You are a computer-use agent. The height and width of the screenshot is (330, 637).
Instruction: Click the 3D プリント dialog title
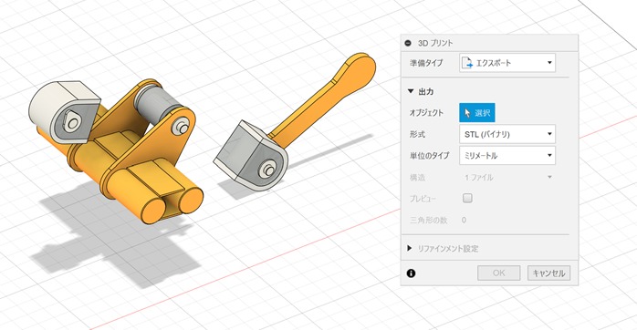coord(435,43)
